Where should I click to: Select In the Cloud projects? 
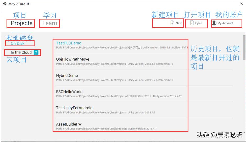click(x=21, y=52)
